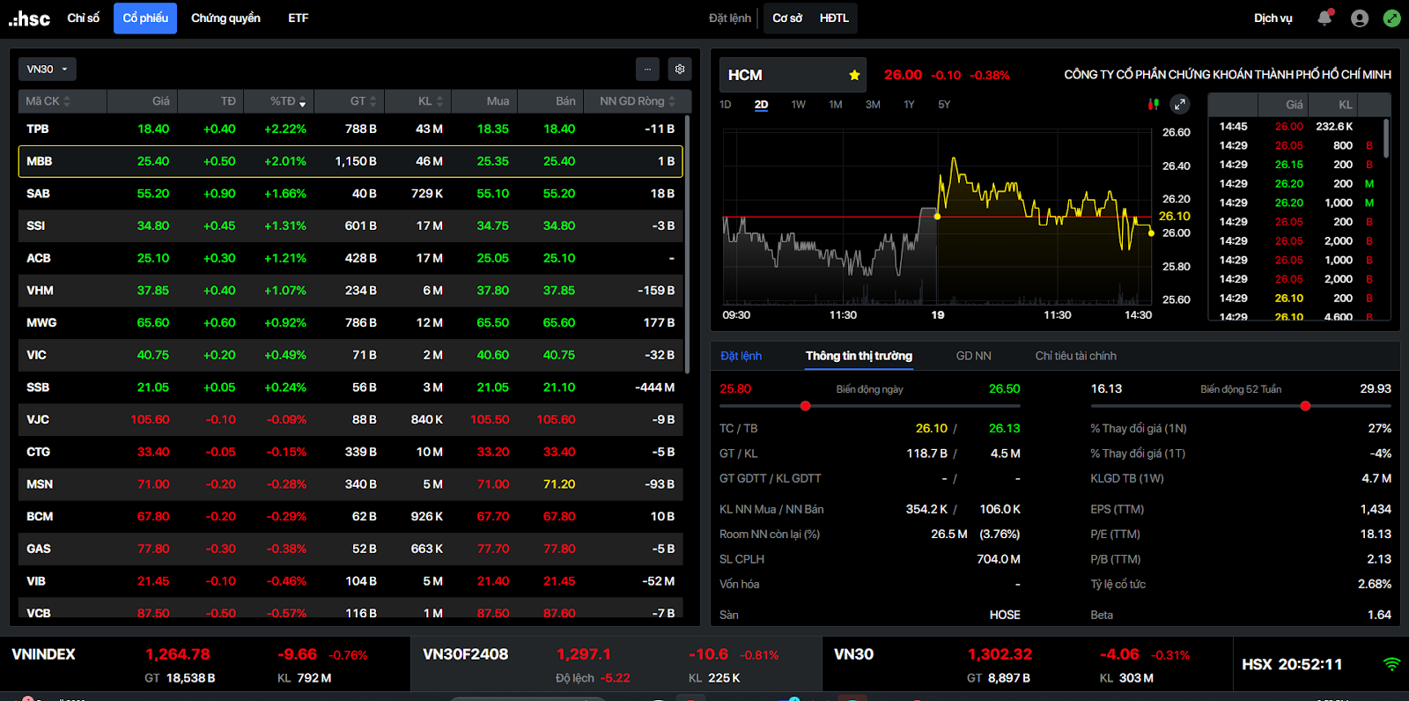Screen dimensions: 1409x701
Task: Click the HSC logo
Action: click(x=29, y=18)
